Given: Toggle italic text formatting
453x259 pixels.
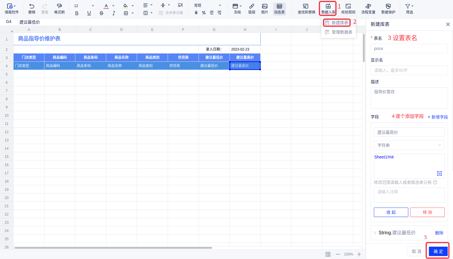Looking at the screenshot, I should 114,13.
